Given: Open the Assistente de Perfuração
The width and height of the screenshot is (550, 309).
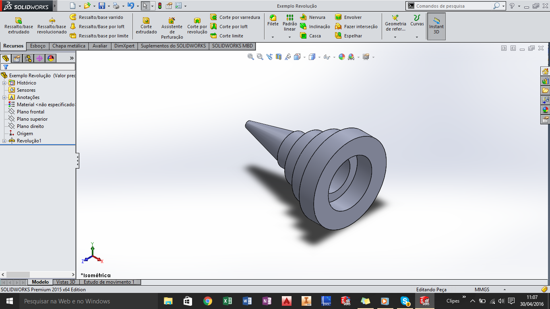Looking at the screenshot, I should click(x=172, y=28).
